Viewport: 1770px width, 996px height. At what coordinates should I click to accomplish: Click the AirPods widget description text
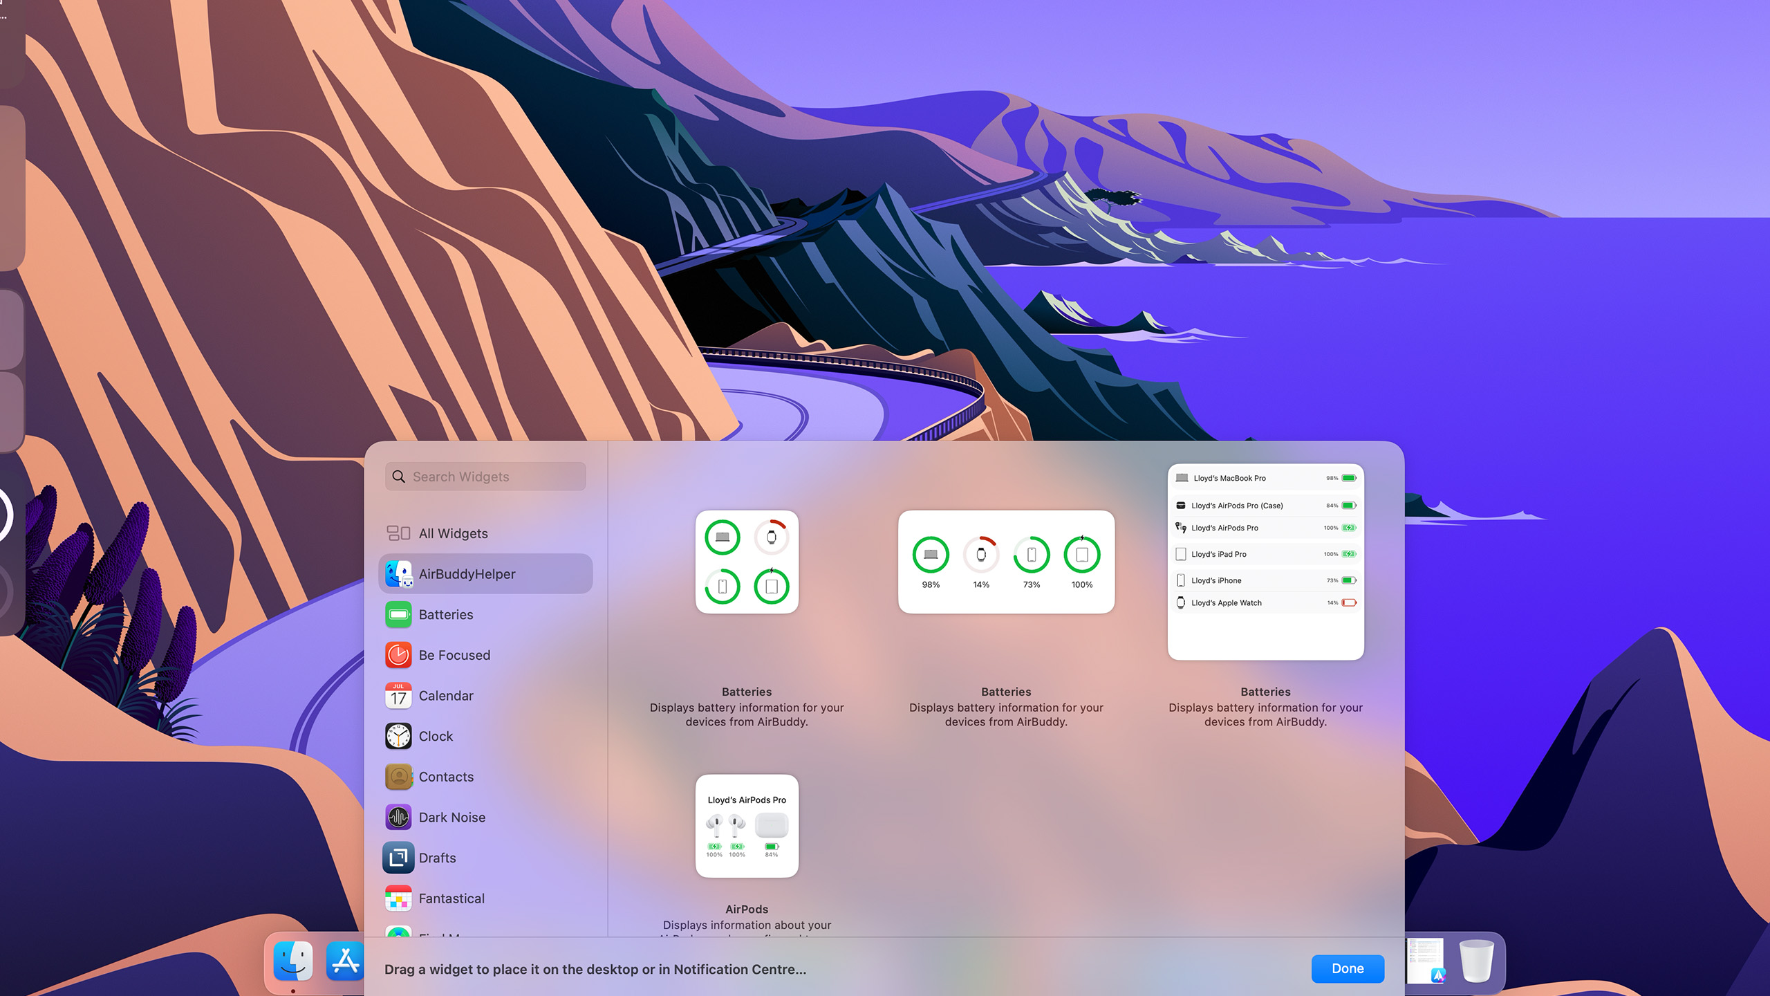tap(747, 930)
